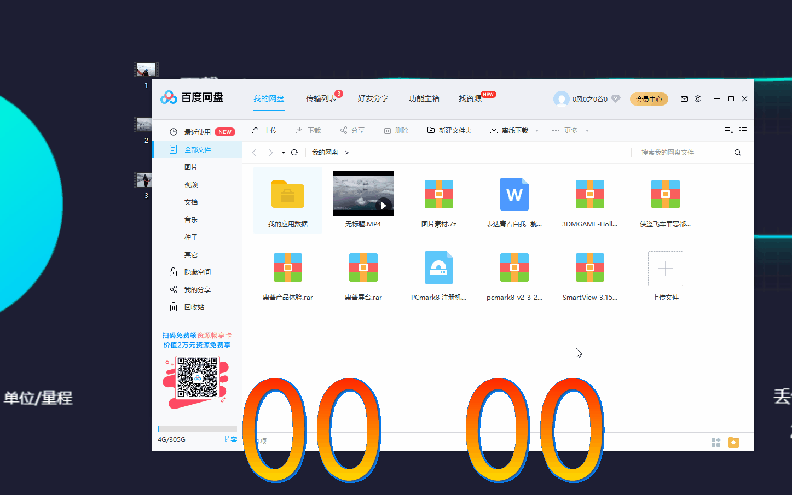Select the 图片素材.7z archive
The image size is (792, 495).
(x=439, y=194)
